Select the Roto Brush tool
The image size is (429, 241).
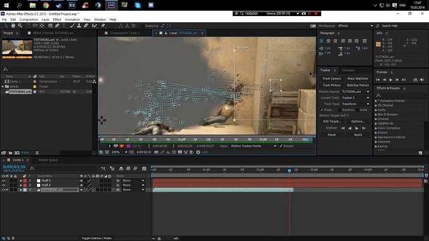[x=95, y=25]
